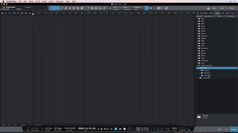238x133 pixels.
Task: Expand the Guitar folder
Action: point(197,34)
